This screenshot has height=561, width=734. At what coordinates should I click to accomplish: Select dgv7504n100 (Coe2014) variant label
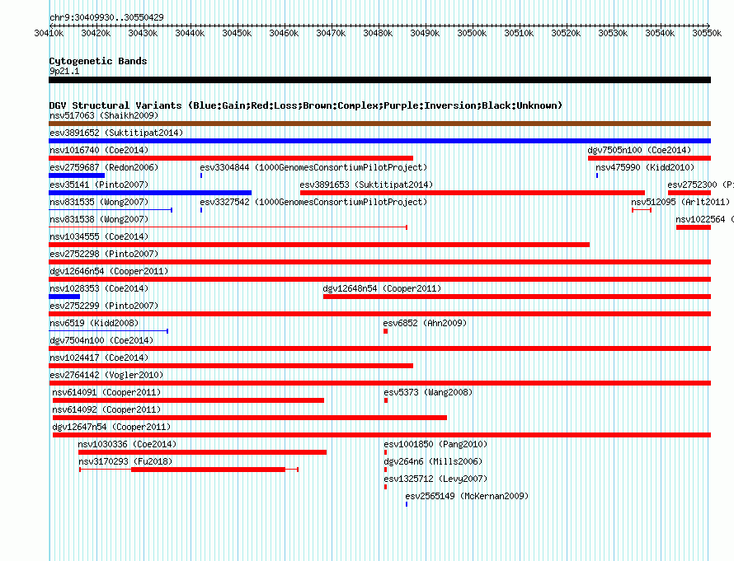pyautogui.click(x=101, y=340)
